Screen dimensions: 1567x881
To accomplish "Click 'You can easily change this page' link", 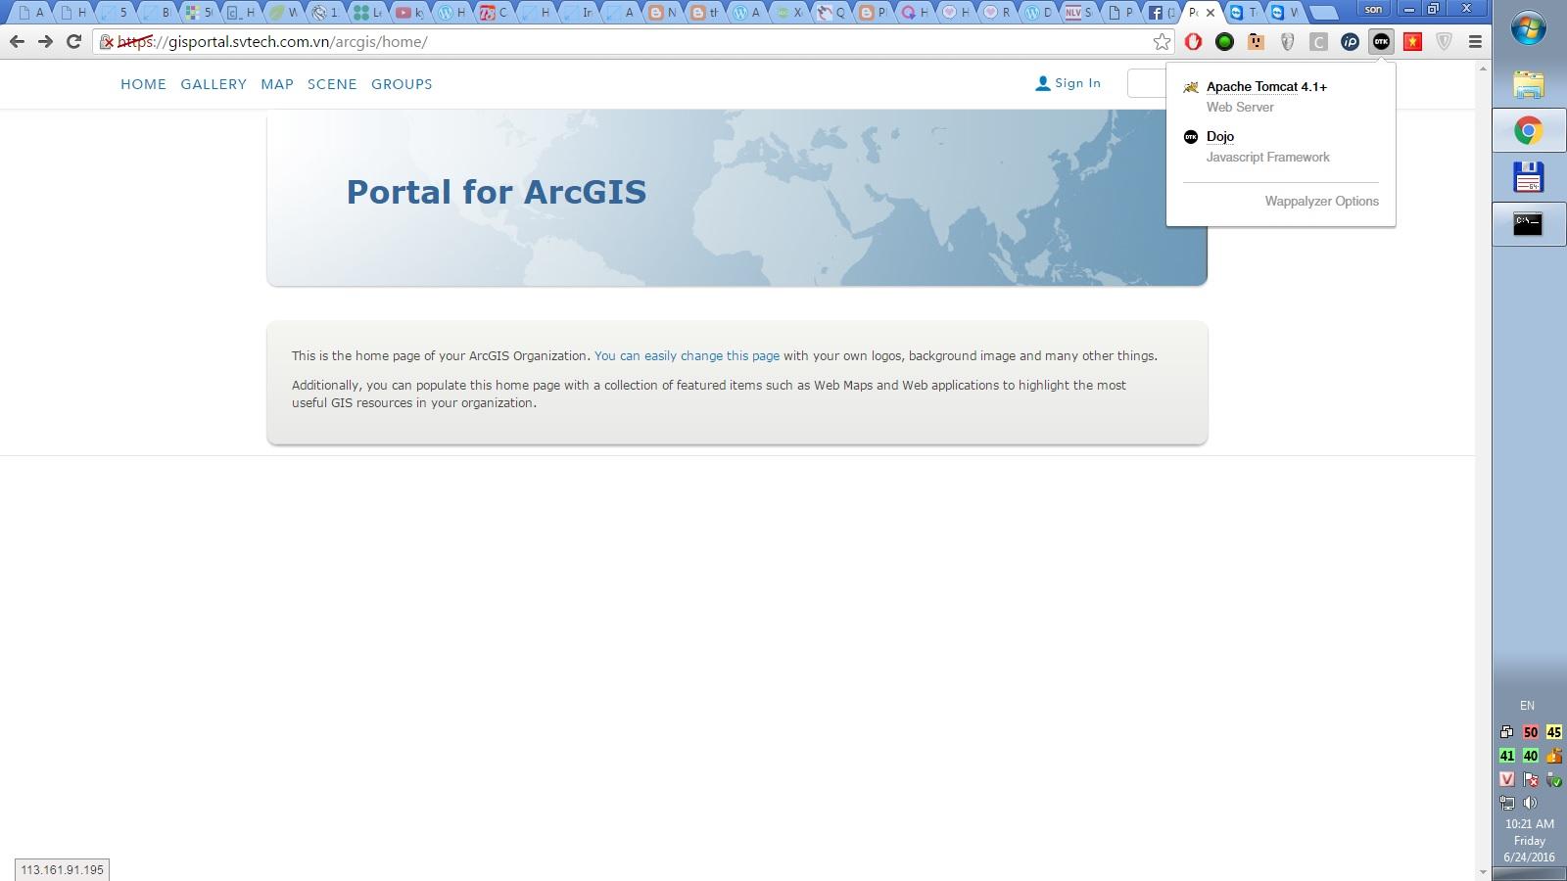I will pos(687,356).
